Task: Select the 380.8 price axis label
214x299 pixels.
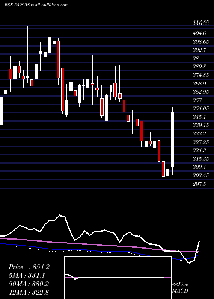Action: click(x=199, y=67)
